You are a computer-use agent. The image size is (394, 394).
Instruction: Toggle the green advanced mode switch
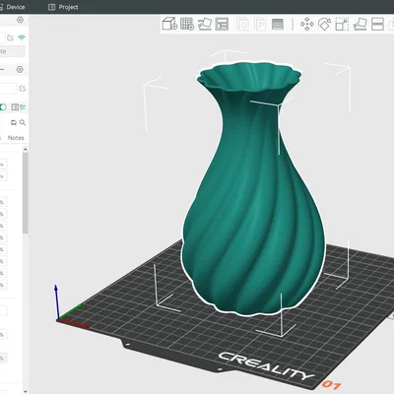3,107
